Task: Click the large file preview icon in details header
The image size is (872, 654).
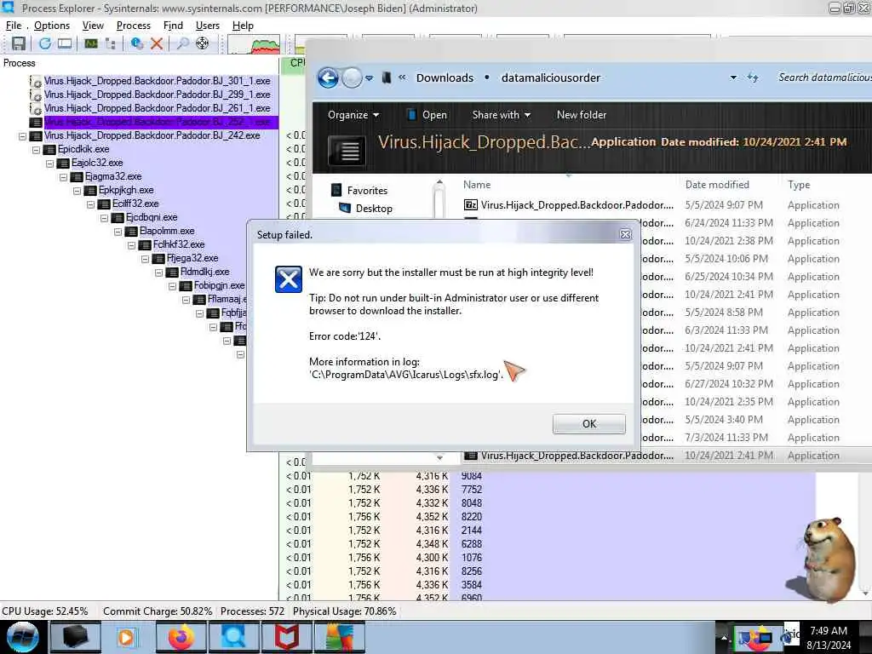Action: click(347, 151)
